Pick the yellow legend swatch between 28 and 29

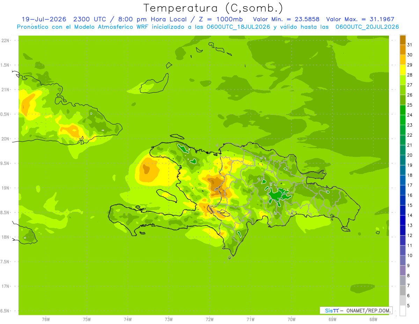(403, 70)
